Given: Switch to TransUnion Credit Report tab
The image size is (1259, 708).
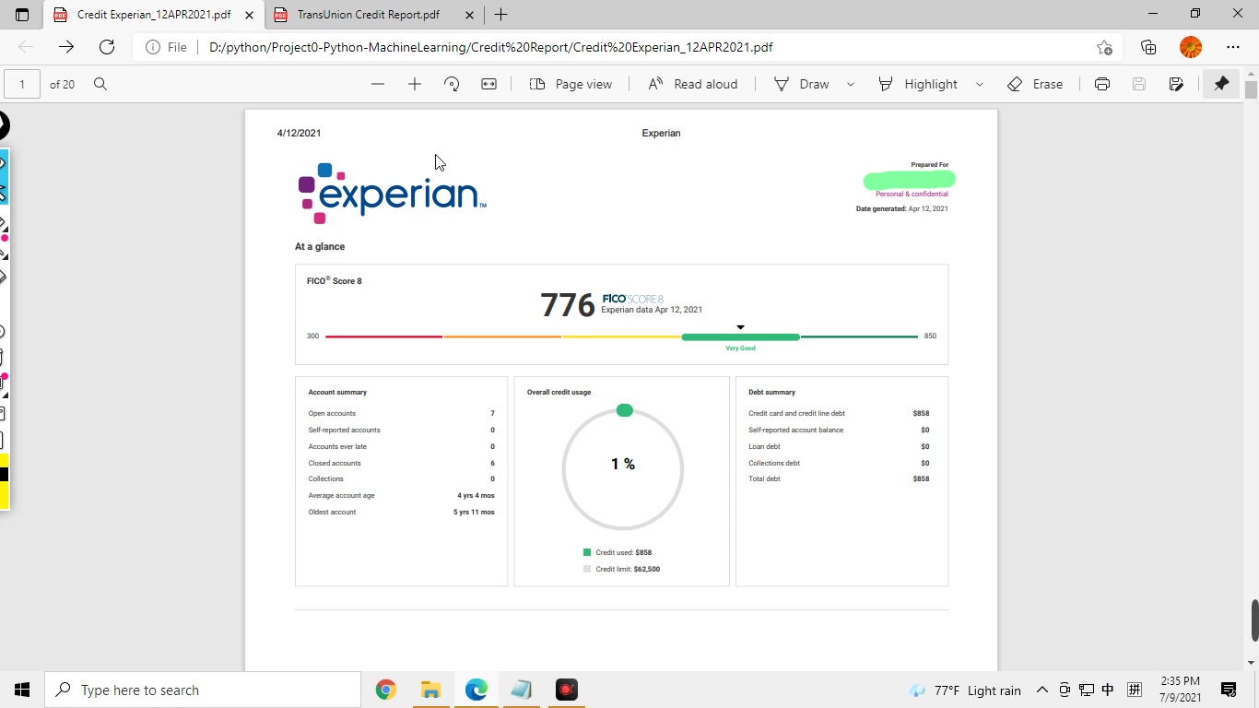Looking at the screenshot, I should tap(368, 15).
